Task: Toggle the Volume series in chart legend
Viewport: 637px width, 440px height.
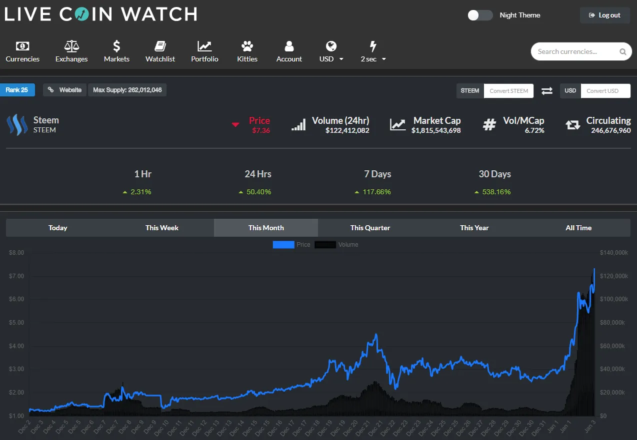Action: tap(336, 245)
